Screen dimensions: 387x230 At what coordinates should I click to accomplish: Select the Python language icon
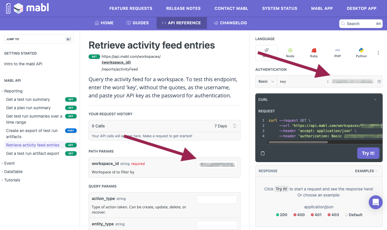pos(361,53)
